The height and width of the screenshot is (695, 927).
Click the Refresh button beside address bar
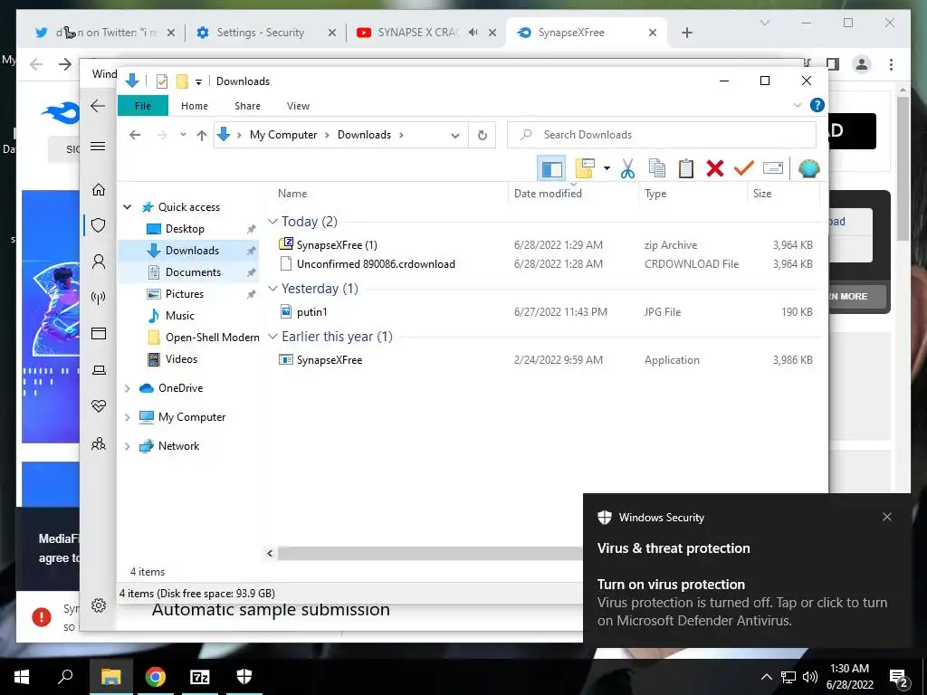pos(483,136)
